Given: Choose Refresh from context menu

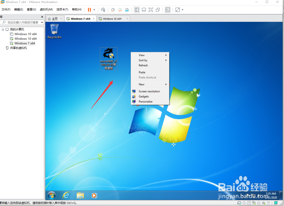Looking at the screenshot, I should (150, 65).
